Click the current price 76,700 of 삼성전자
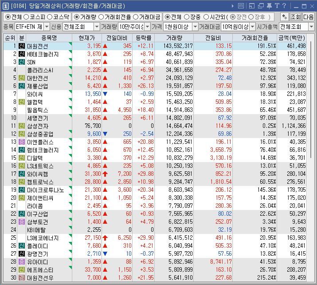 [93, 126]
